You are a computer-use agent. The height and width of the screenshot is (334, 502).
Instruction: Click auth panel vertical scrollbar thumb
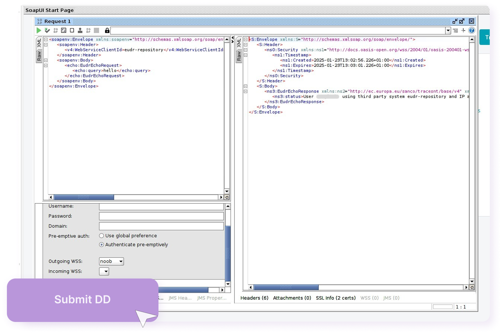(x=228, y=253)
